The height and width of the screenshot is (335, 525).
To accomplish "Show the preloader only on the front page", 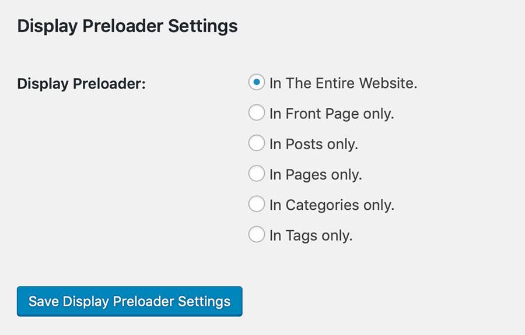I will tap(257, 113).
